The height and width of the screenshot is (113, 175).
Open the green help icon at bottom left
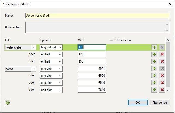(x=8, y=103)
